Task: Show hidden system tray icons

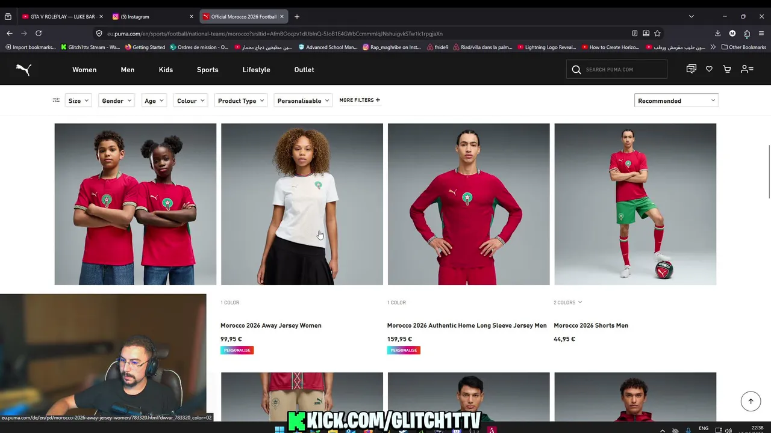Action: 663,429
